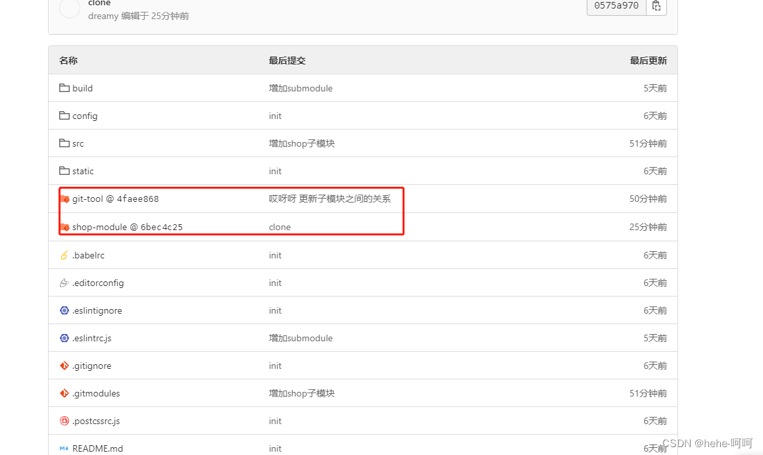Open .postcssrc.js last commit init
Screen dimensions: 763x455
(x=275, y=421)
